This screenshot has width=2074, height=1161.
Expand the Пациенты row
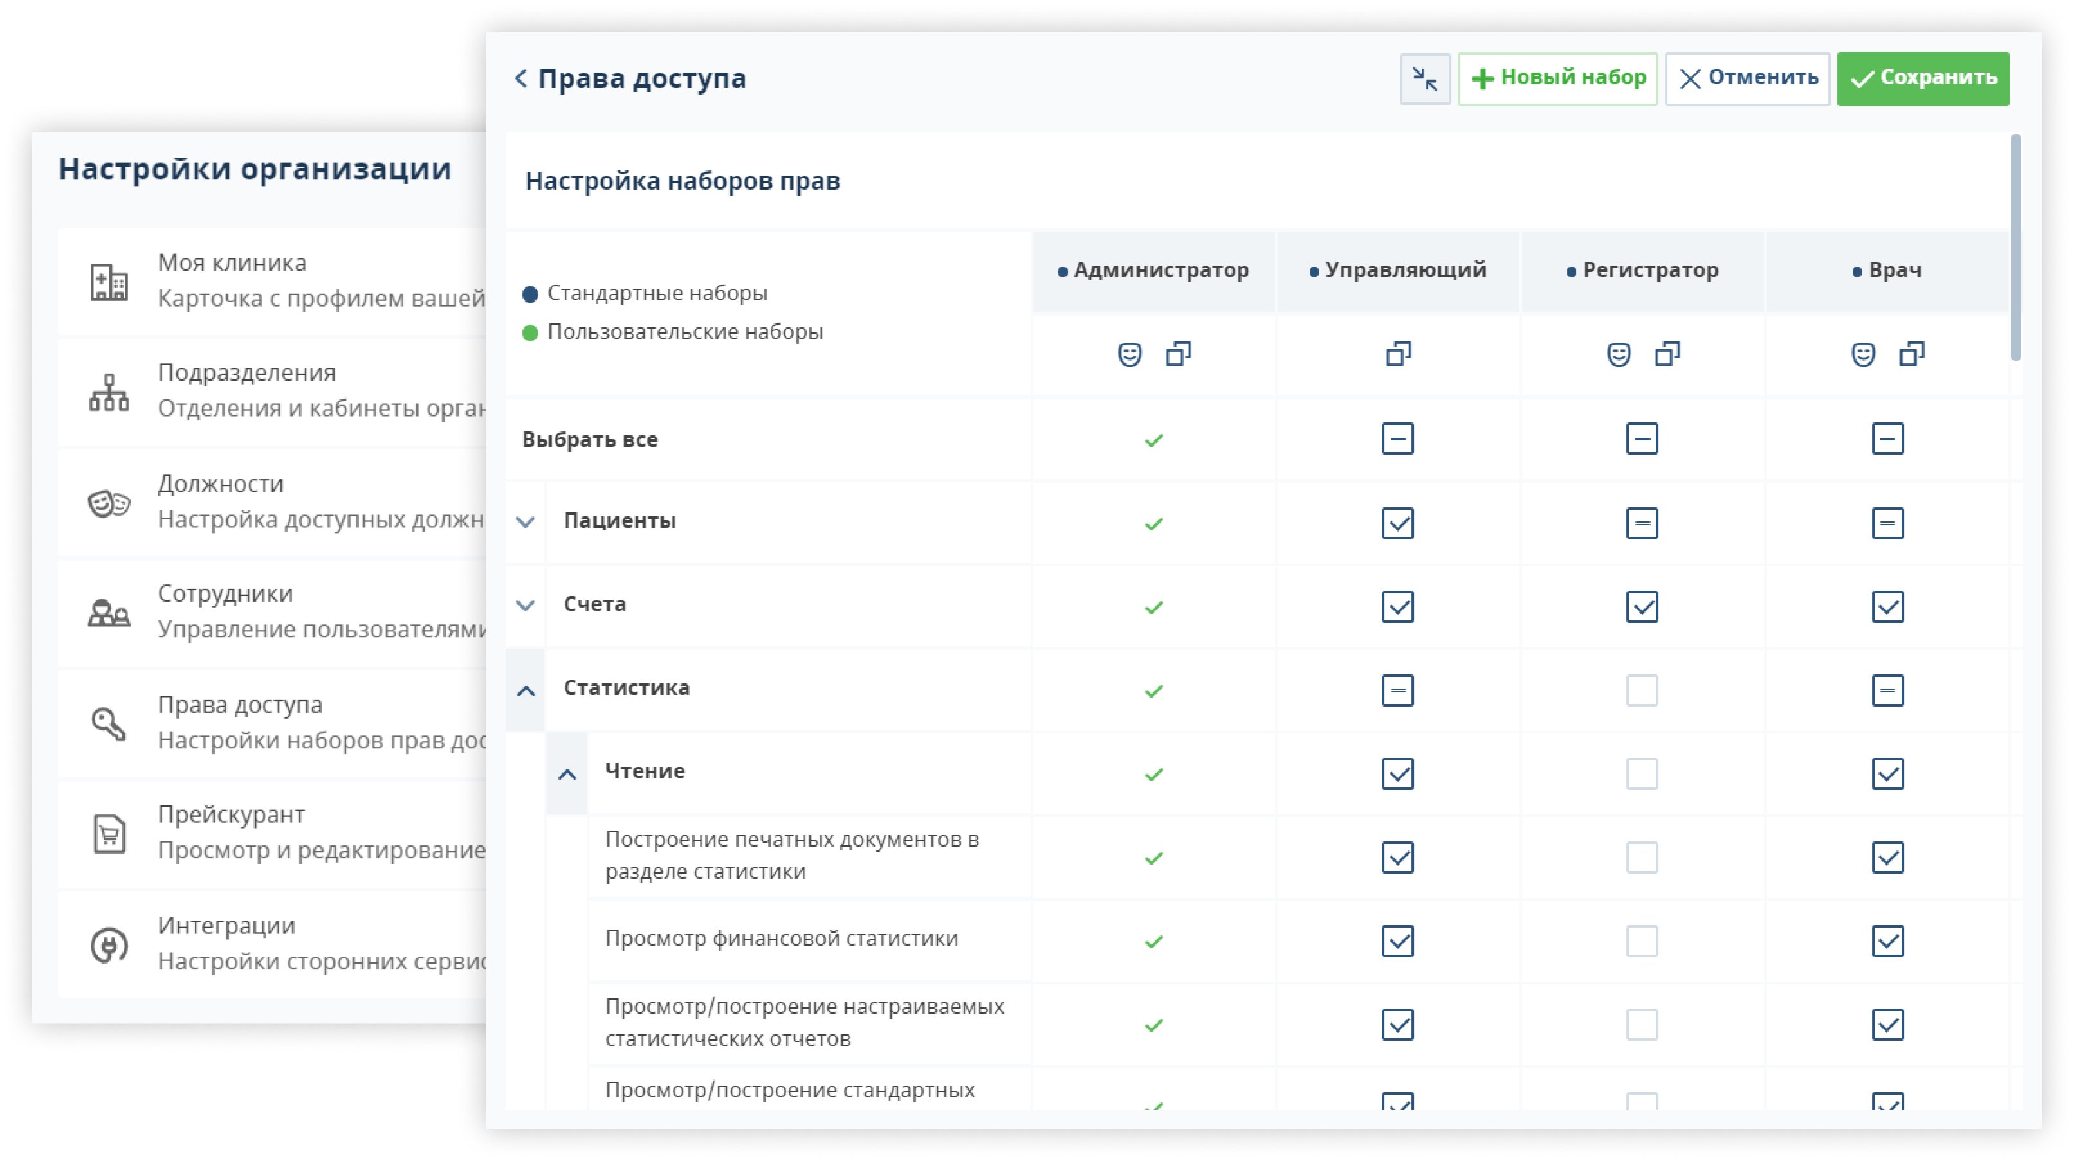tap(526, 521)
